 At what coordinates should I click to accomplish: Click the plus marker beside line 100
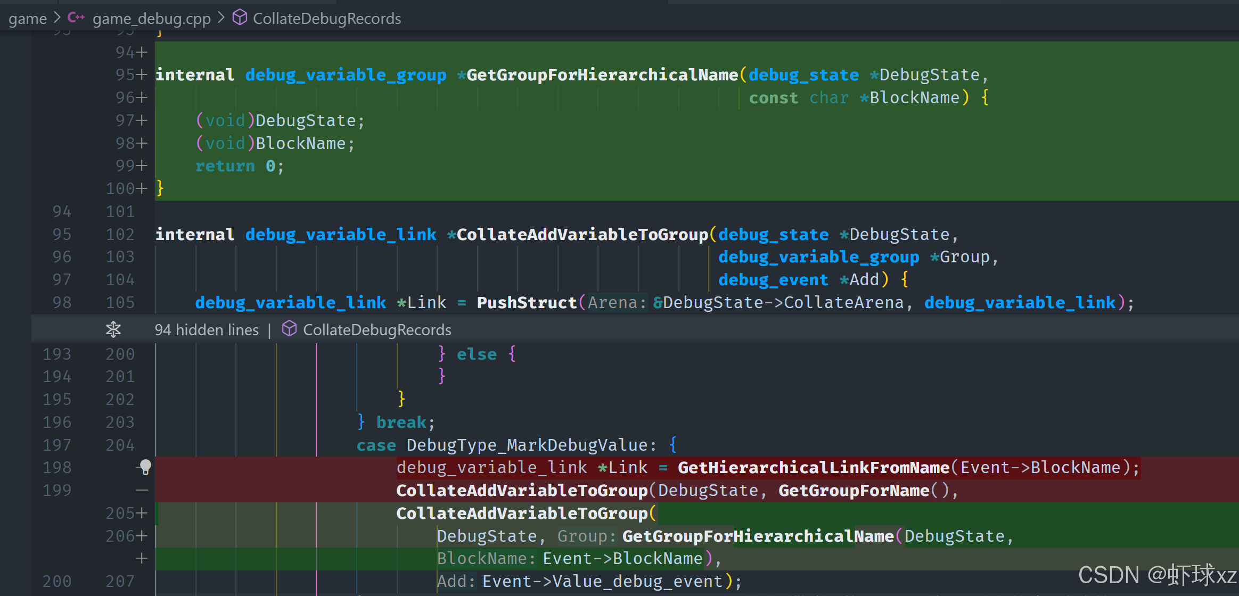142,188
